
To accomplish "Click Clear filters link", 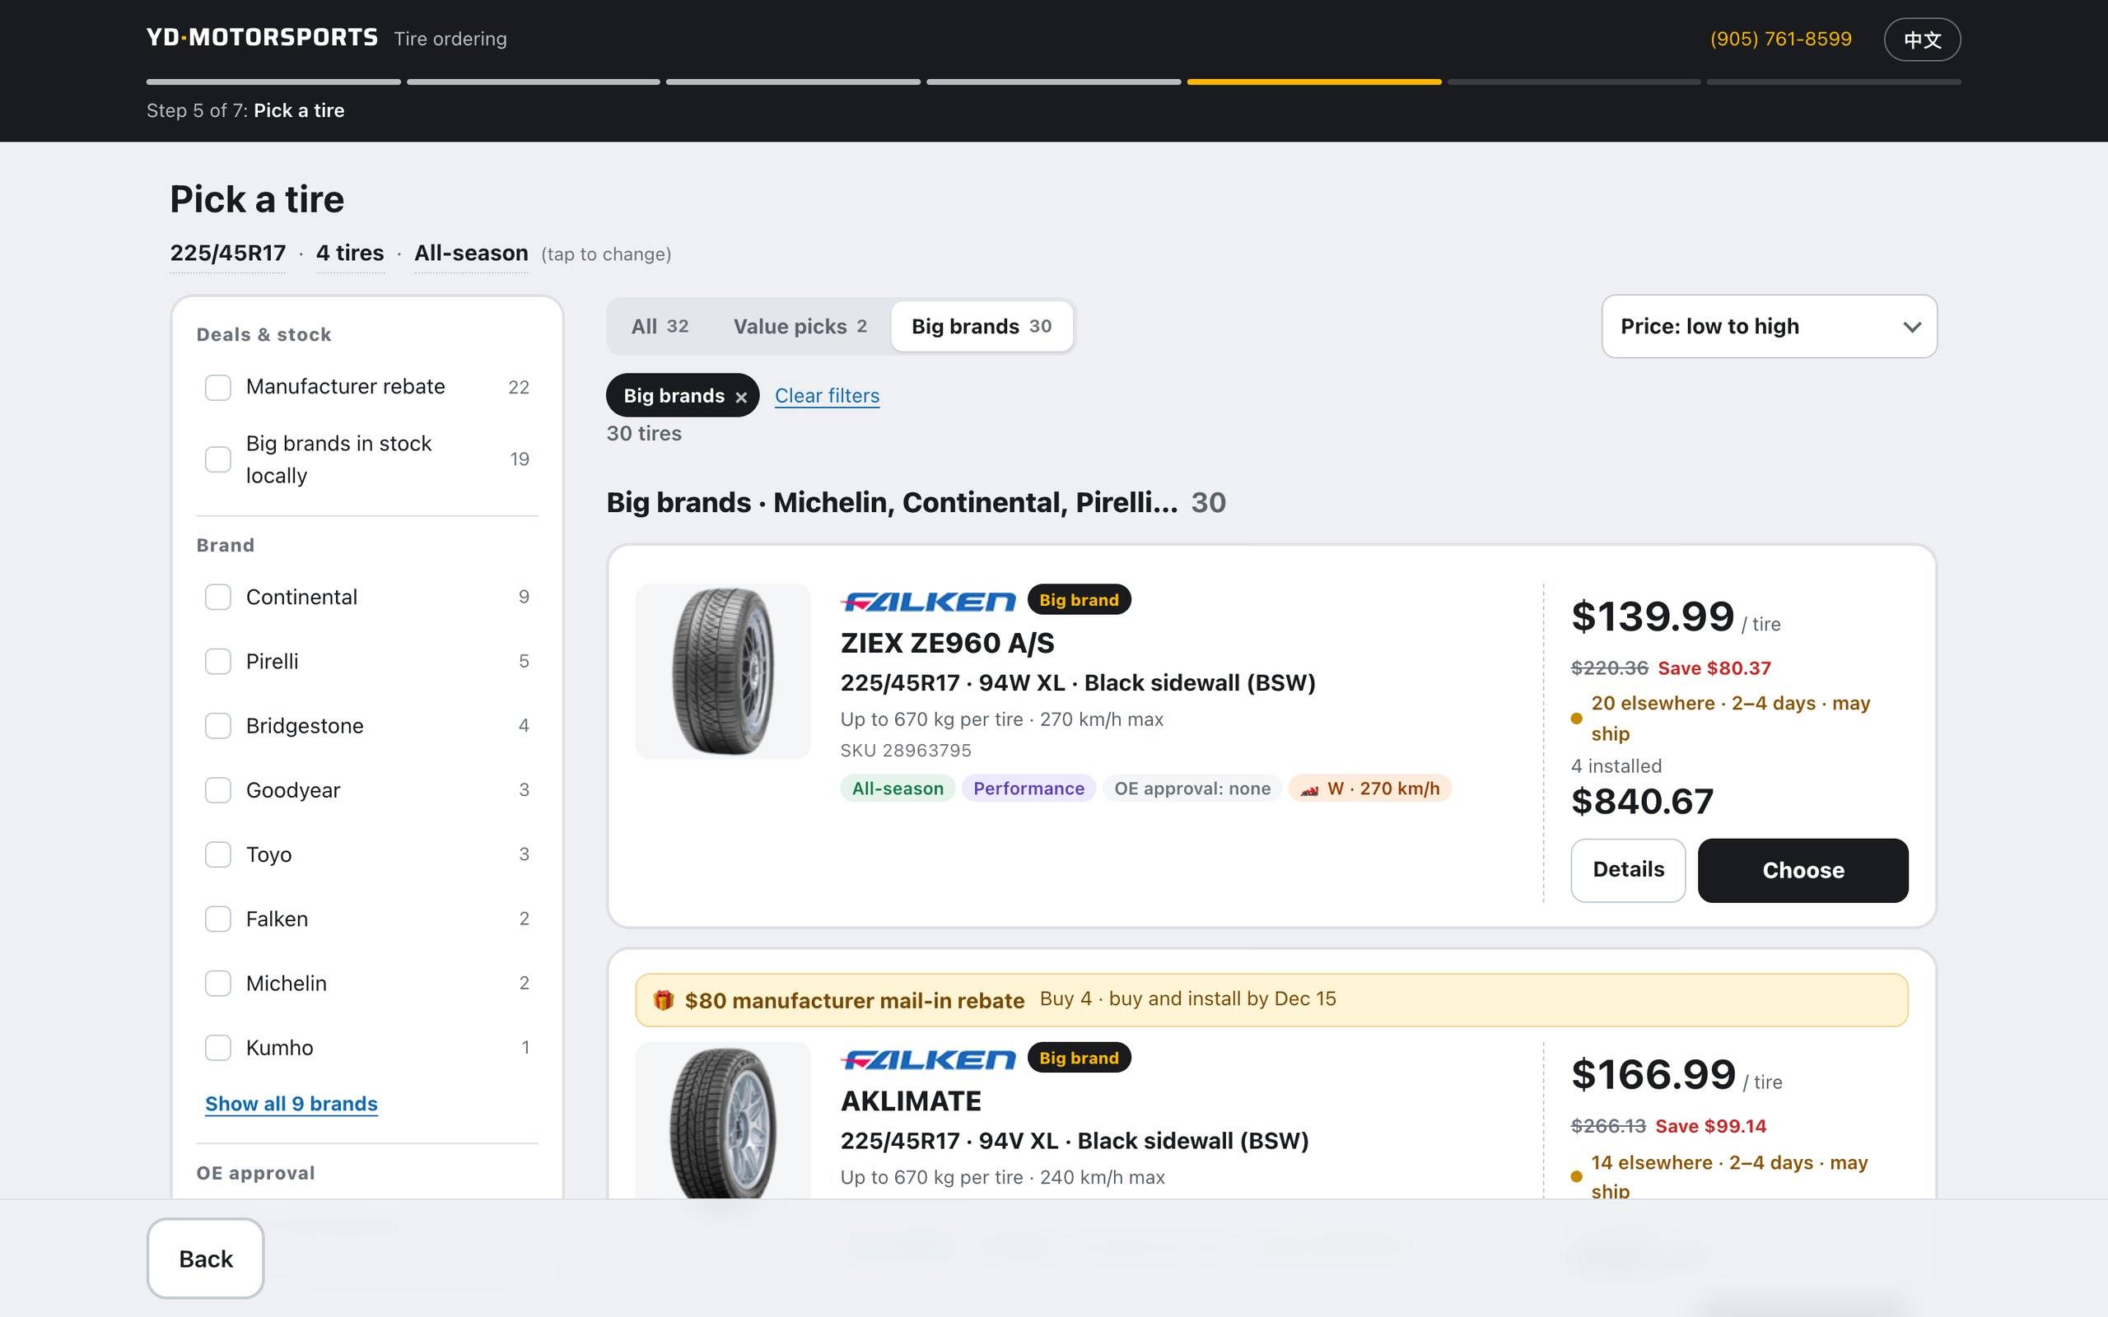I will [x=827, y=396].
